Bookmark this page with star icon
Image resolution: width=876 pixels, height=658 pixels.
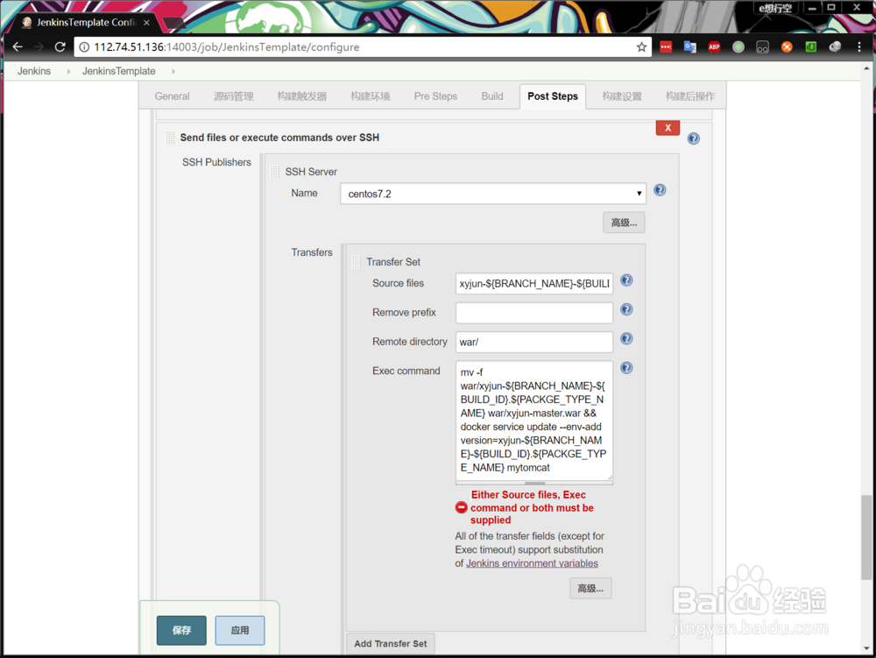click(x=641, y=47)
